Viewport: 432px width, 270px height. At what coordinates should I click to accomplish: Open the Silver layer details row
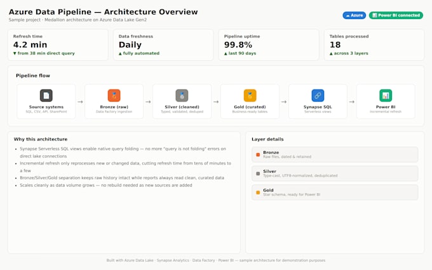(335, 173)
